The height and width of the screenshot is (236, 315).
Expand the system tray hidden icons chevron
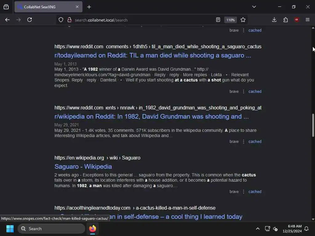pos(258,229)
